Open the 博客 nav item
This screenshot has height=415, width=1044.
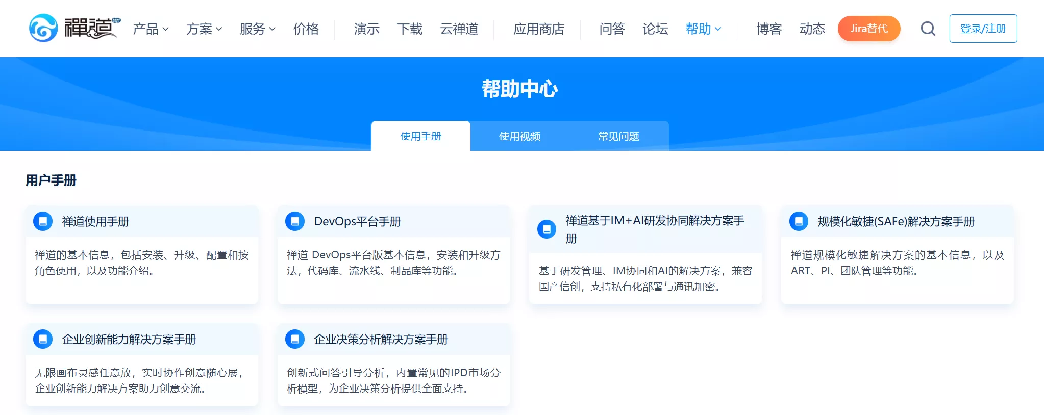(769, 29)
